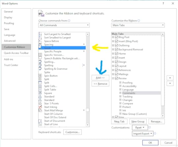Click info icon beside Choose commands from

69,21
